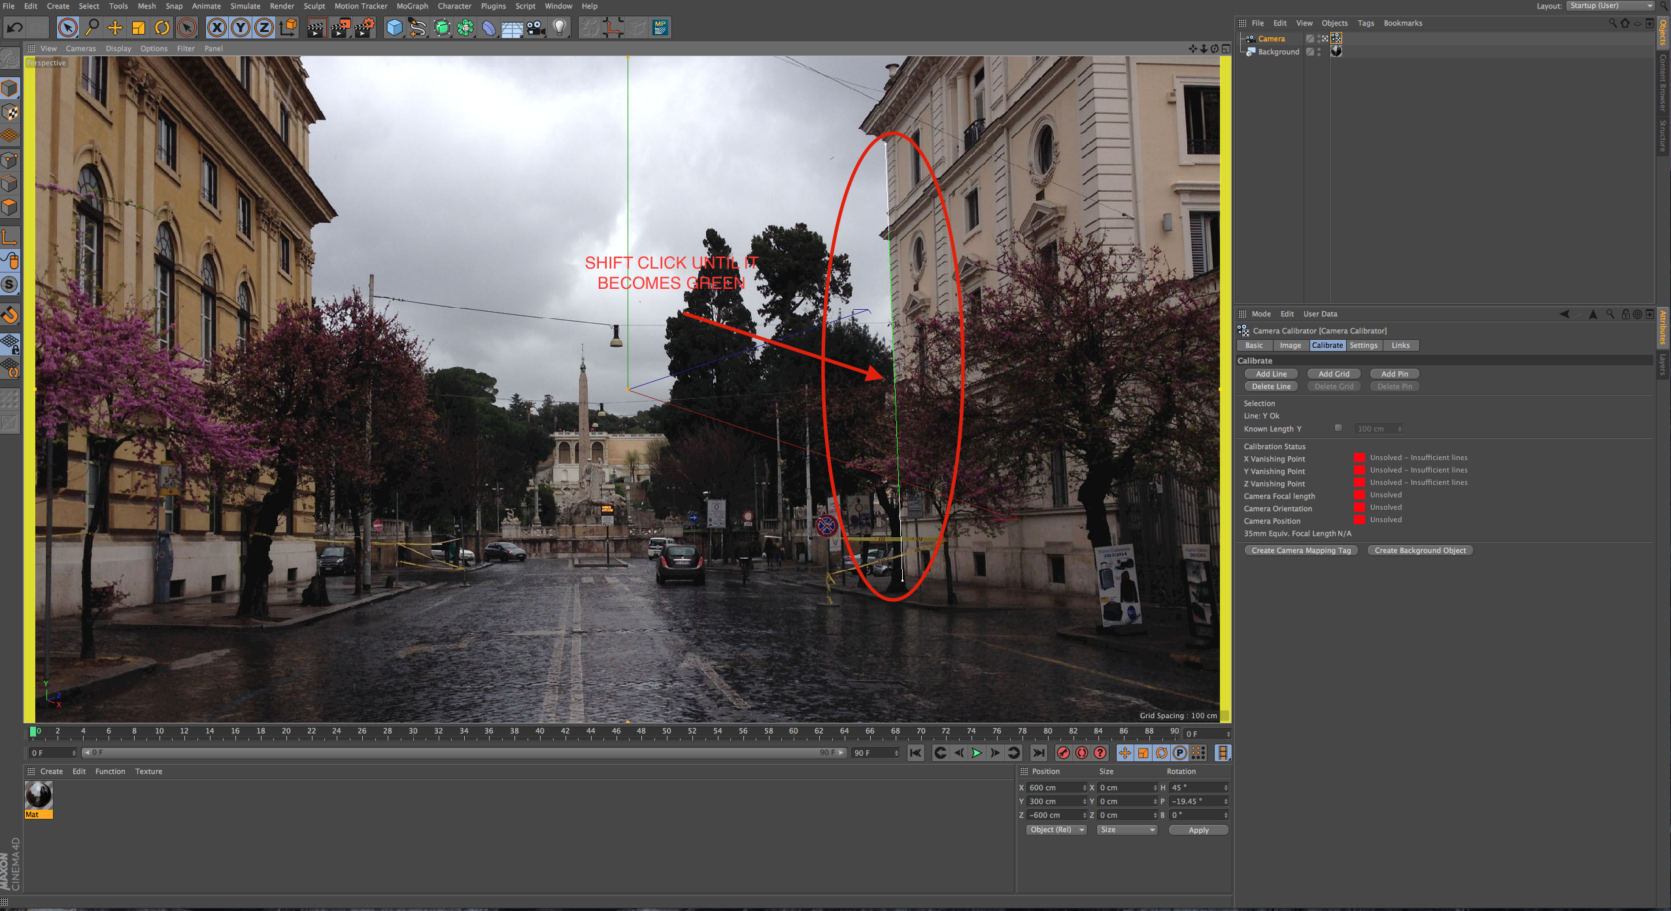Image resolution: width=1671 pixels, height=911 pixels.
Task: Play the animation forward
Action: (977, 753)
